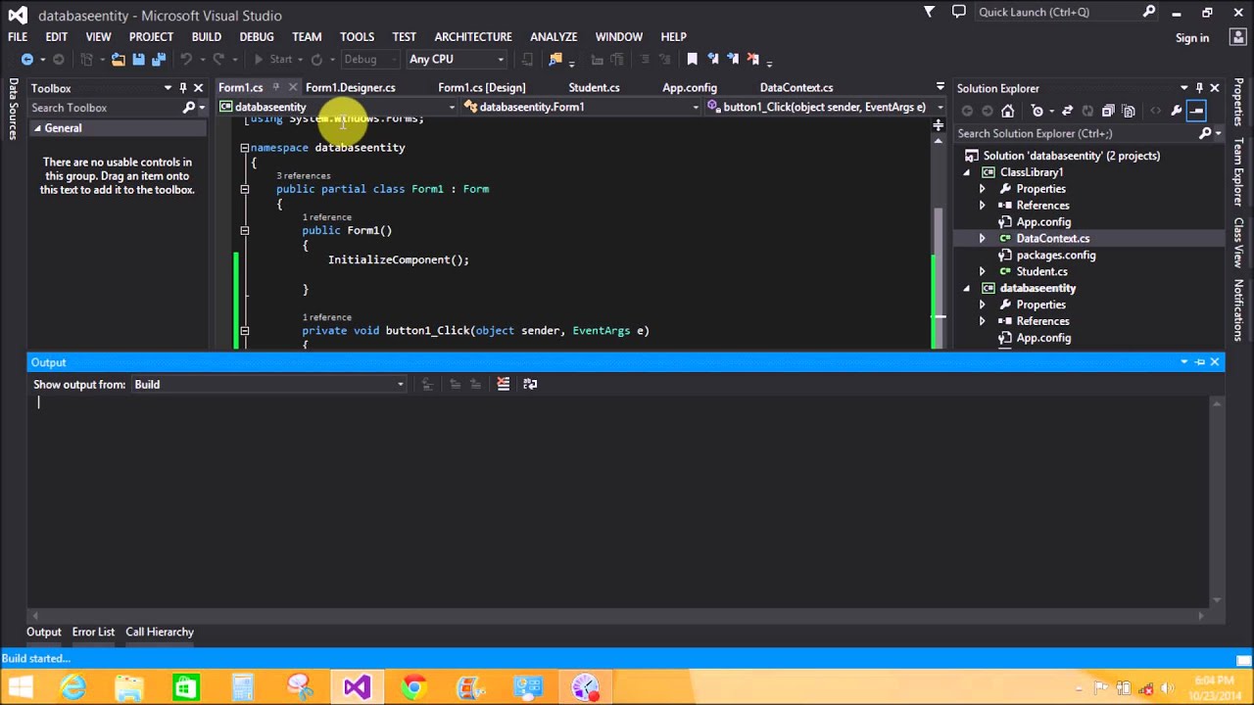Screen dimensions: 1254x705
Task: Open the BUILD menu
Action: click(x=206, y=36)
